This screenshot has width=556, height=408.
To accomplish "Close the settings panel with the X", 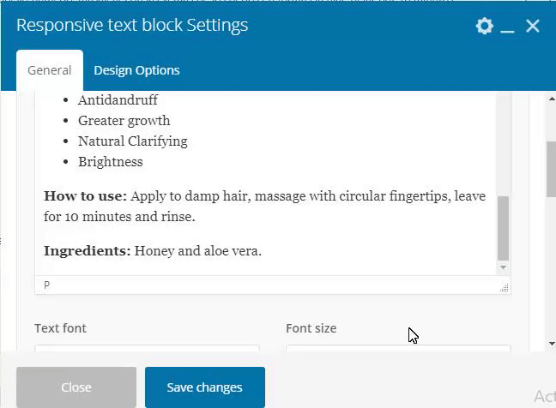I will click(533, 26).
